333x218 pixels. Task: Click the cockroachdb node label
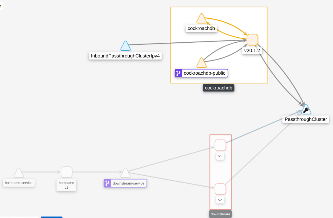click(x=201, y=28)
